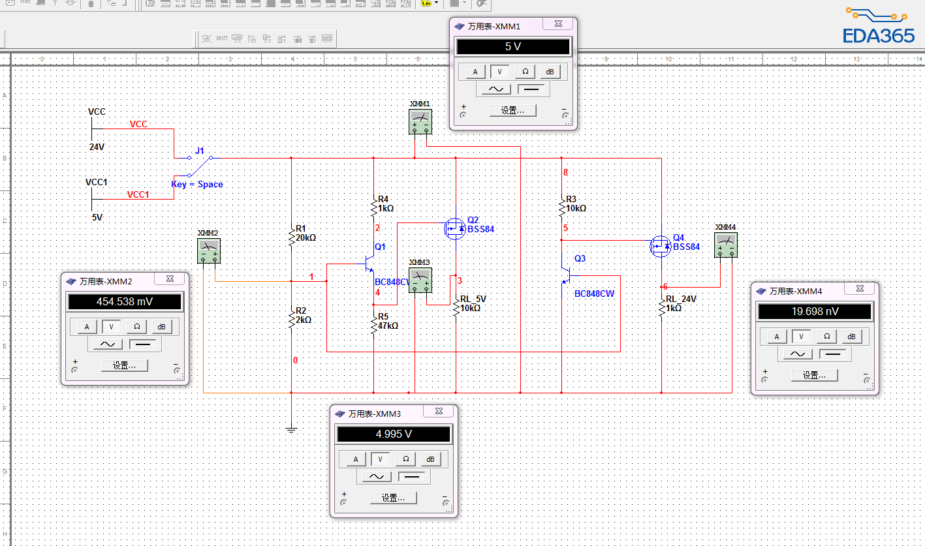Image resolution: width=925 pixels, height=546 pixels.
Task: Switch XMM4 multimeter to dB mode
Action: point(851,337)
